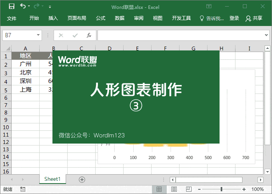Click chart axis label 0
The height and width of the screenshot is (194, 272).
(x=115, y=158)
